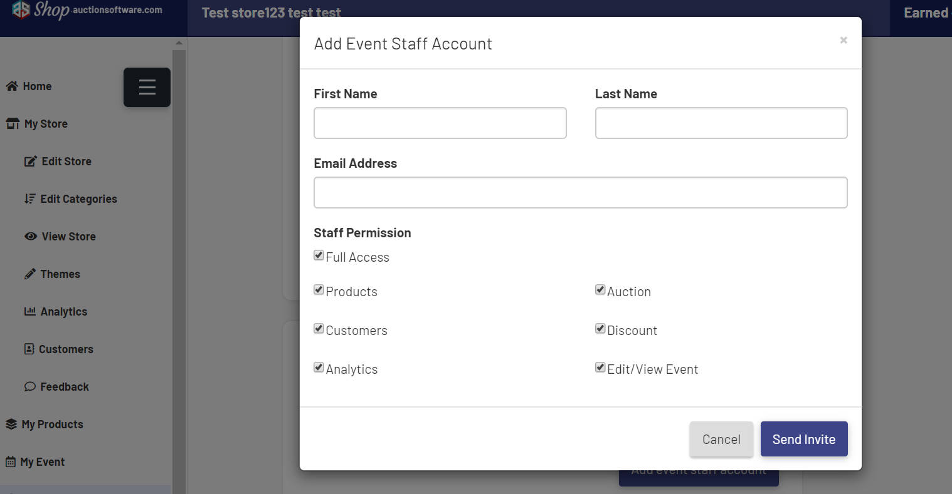Click the Customers contact-card icon
The height and width of the screenshot is (494, 952).
pos(30,349)
